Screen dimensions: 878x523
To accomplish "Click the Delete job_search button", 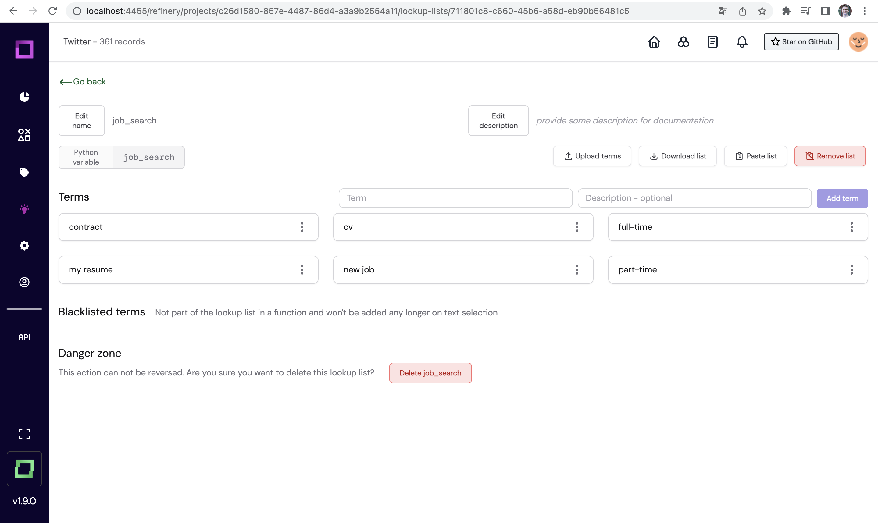I will [x=430, y=373].
